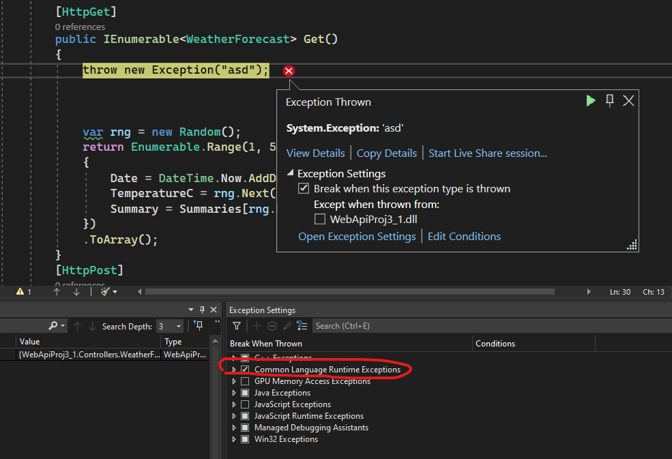Click Copy Details link

387,153
